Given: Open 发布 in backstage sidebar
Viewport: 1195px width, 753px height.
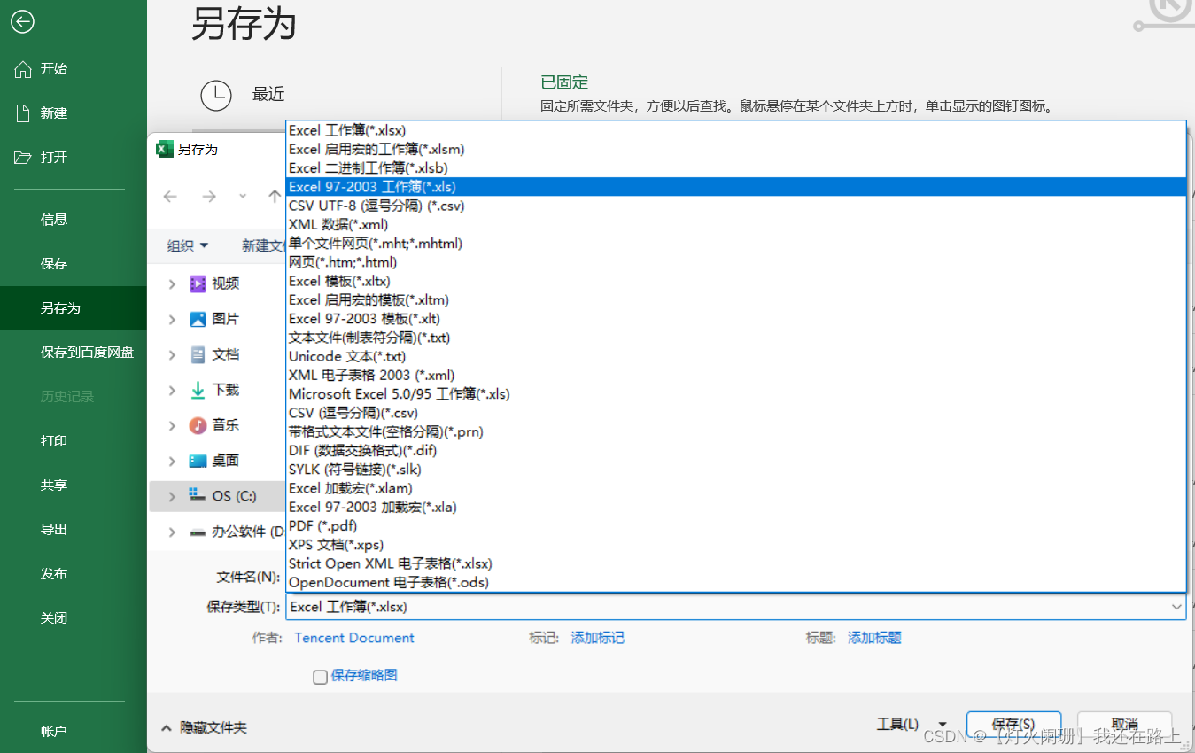Looking at the screenshot, I should point(74,574).
